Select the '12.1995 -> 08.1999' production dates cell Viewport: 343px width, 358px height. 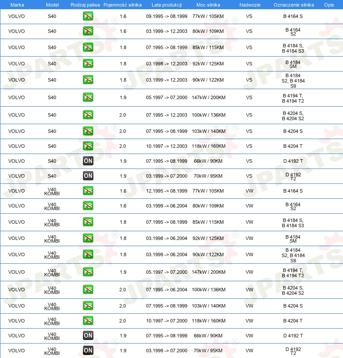point(167,191)
